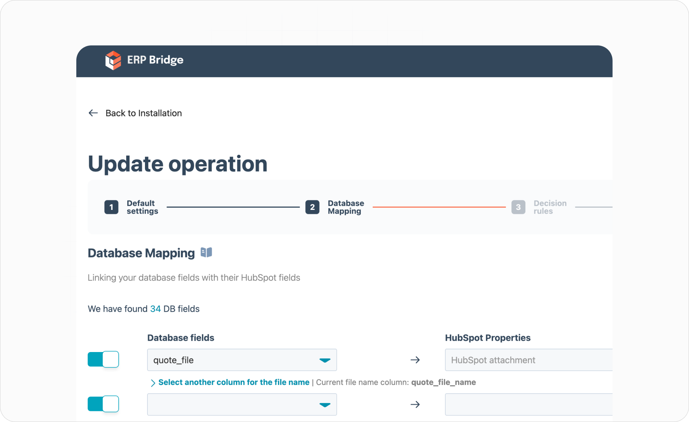689x422 pixels.
Task: Click Select another column for the file name
Action: tap(234, 382)
